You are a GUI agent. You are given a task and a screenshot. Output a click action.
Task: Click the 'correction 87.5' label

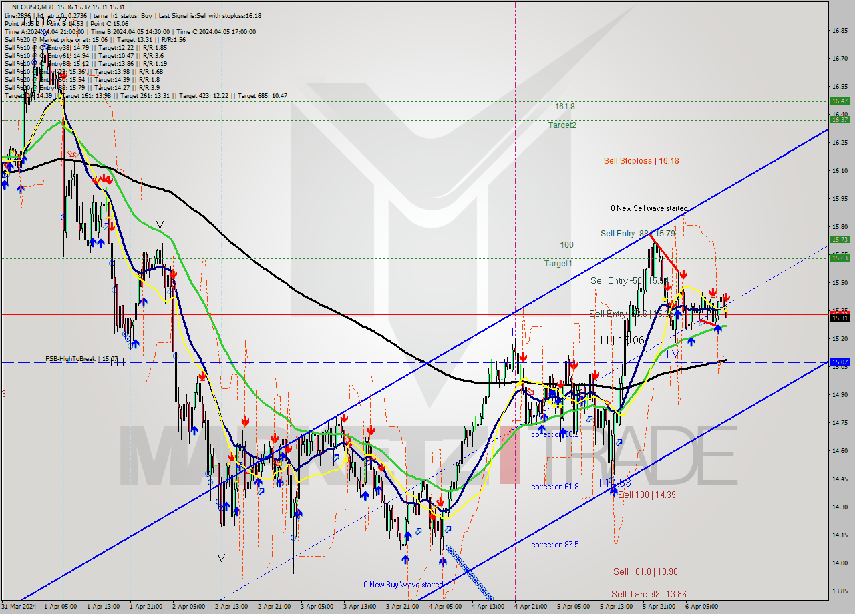point(555,545)
